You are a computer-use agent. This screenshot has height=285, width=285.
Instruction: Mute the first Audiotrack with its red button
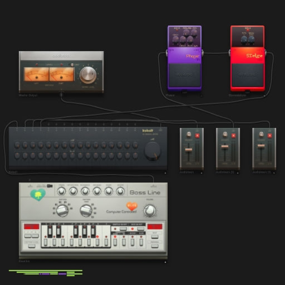click(x=197, y=135)
